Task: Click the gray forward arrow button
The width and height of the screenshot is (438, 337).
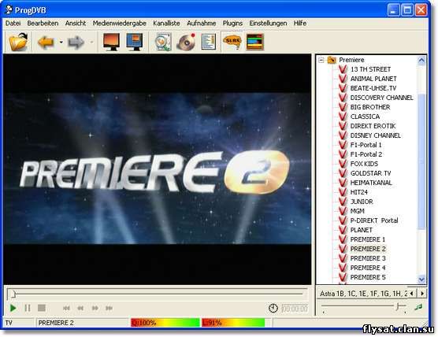Action: click(76, 43)
